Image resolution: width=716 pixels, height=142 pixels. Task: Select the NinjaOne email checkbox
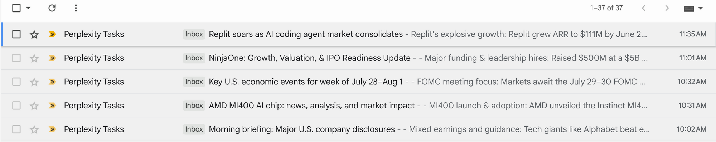pos(16,58)
